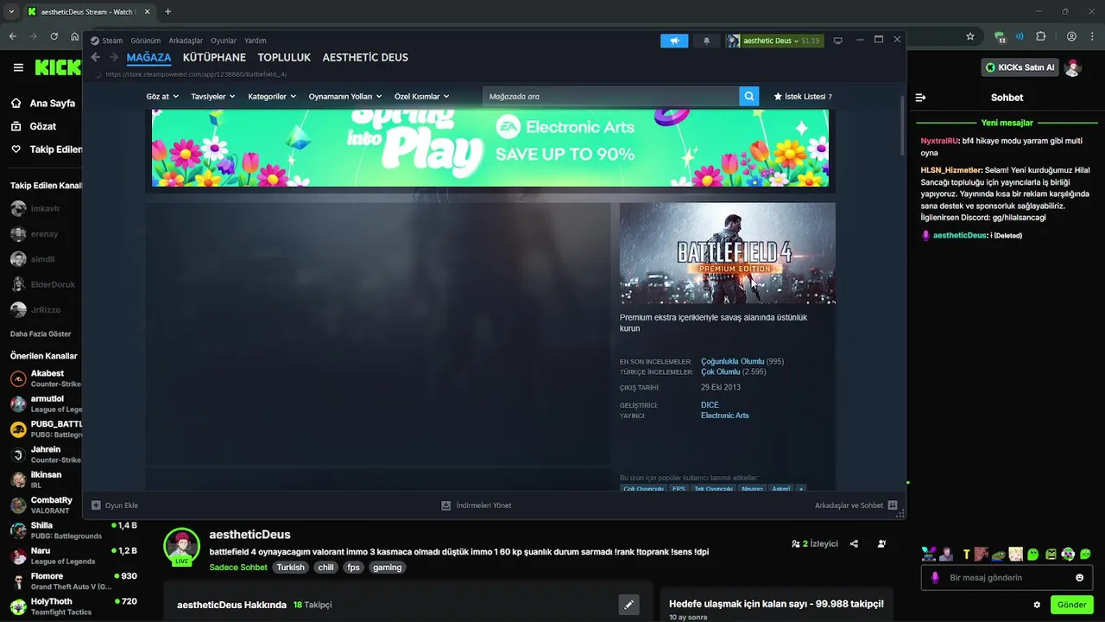Open AESTHETİC DEUS profile tab
This screenshot has height=622, width=1105.
pyautogui.click(x=365, y=58)
